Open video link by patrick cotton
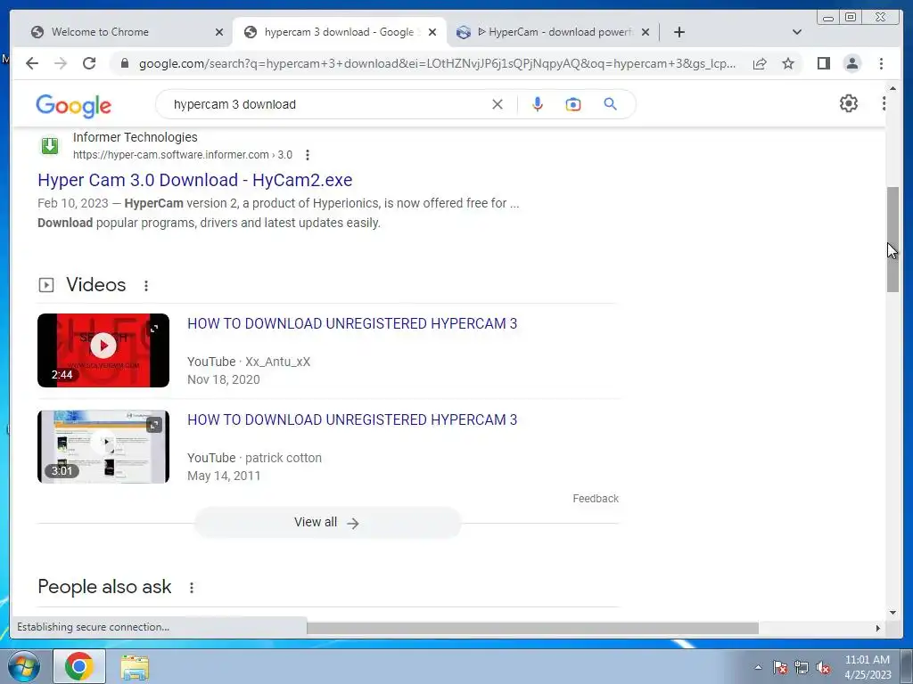The height and width of the screenshot is (684, 913). click(352, 420)
